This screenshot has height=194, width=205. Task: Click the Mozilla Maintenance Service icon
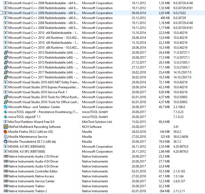point(6,136)
